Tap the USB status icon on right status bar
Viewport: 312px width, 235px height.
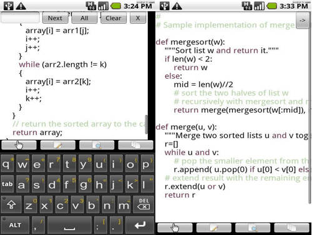(165, 6)
